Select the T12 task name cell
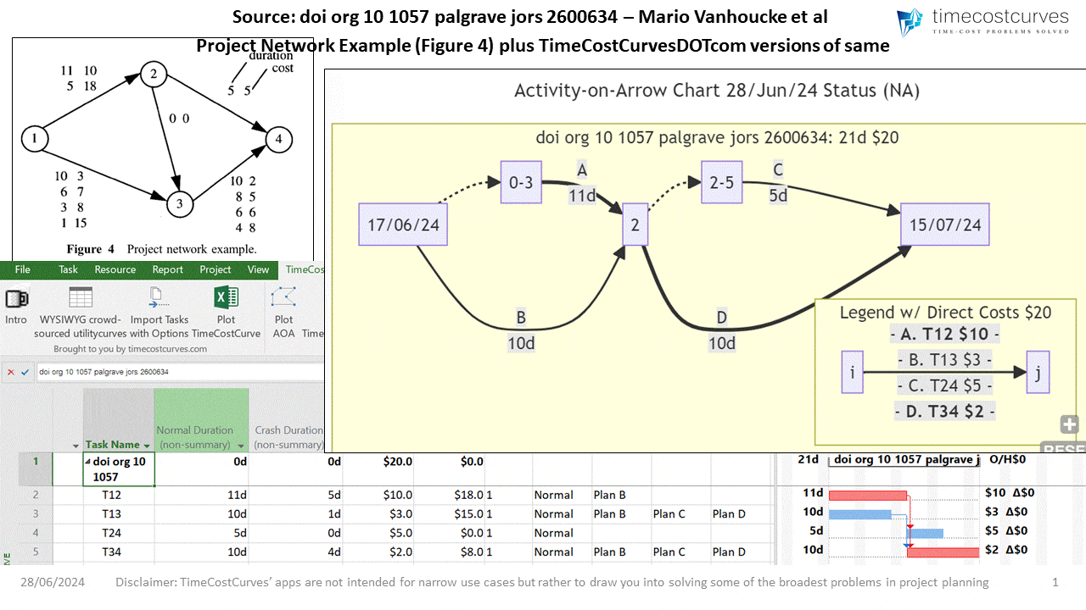Screen dimensions: 1086x610 pyautogui.click(x=119, y=495)
